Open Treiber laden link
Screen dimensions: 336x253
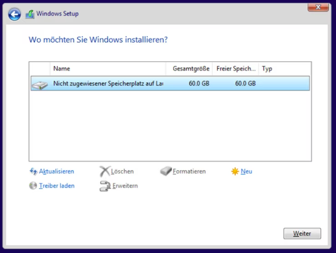[57, 186]
